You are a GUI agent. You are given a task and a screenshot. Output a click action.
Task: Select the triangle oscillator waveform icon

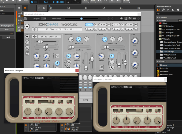79,39
